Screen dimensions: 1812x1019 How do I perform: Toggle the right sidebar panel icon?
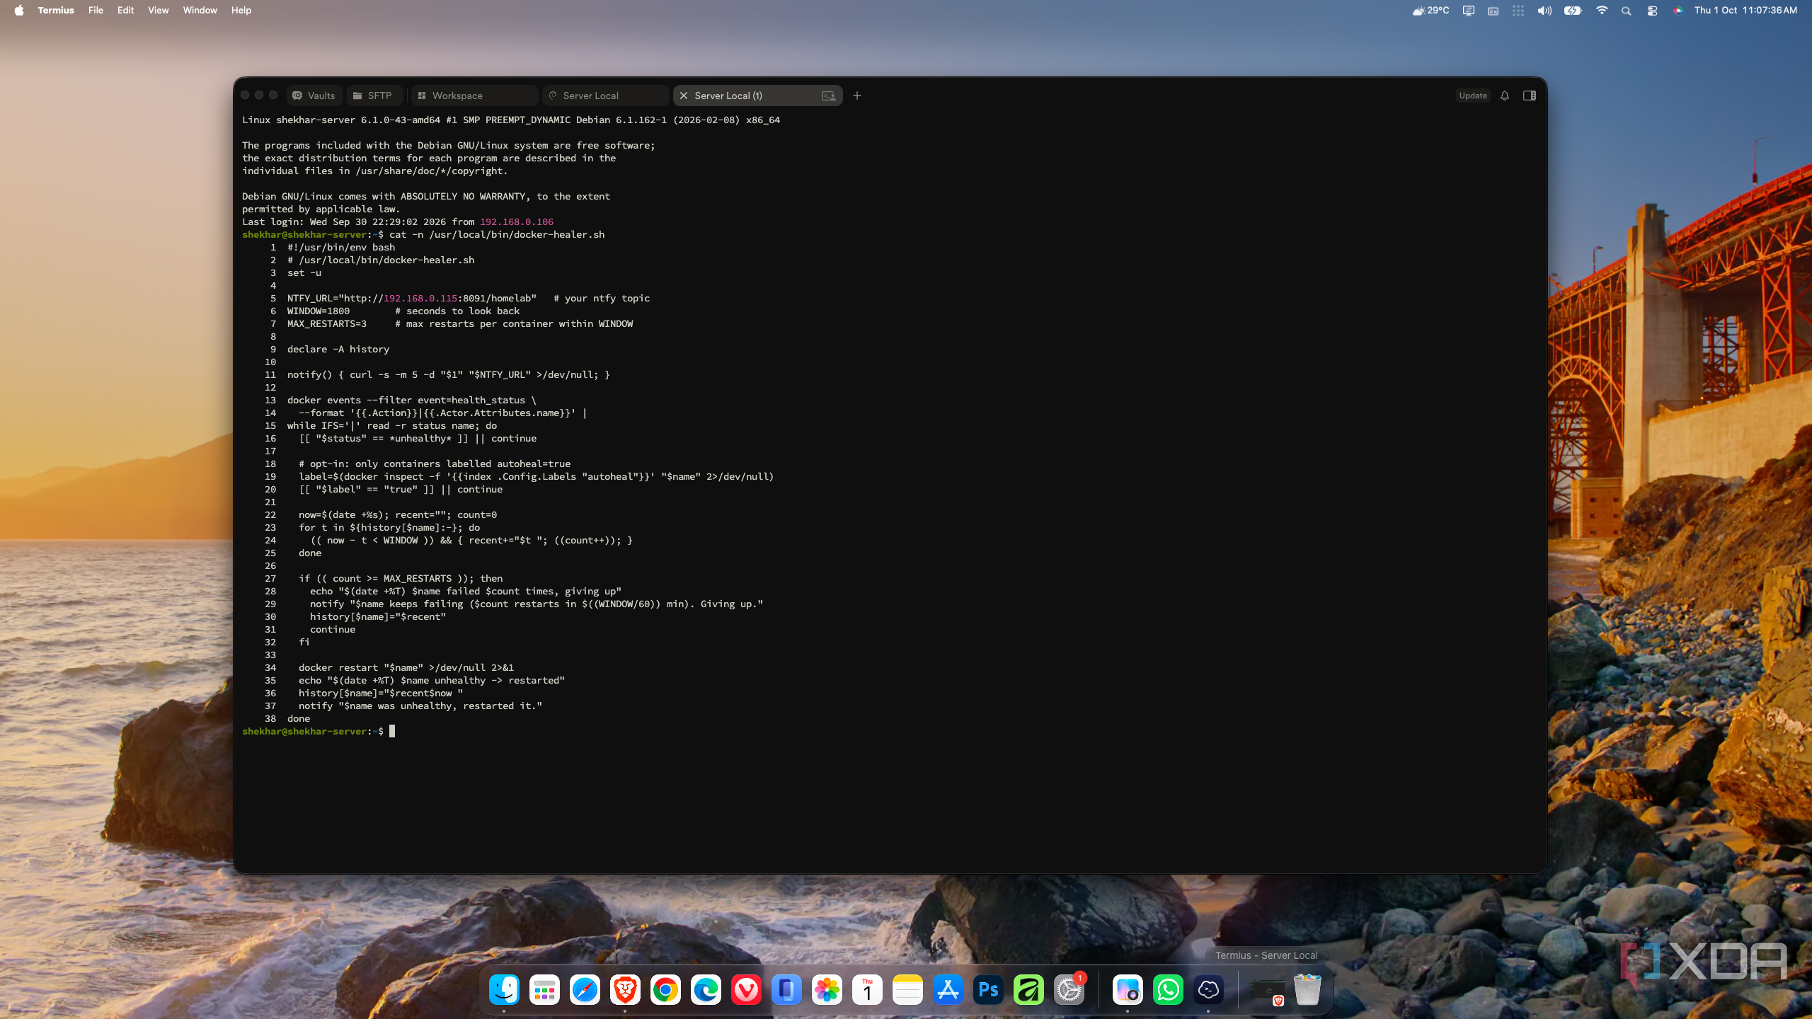(x=1530, y=96)
